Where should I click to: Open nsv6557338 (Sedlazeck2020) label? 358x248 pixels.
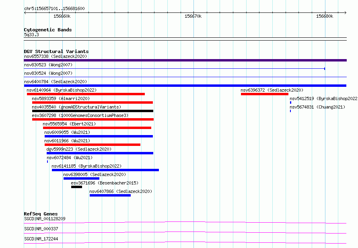pyautogui.click(x=56, y=56)
